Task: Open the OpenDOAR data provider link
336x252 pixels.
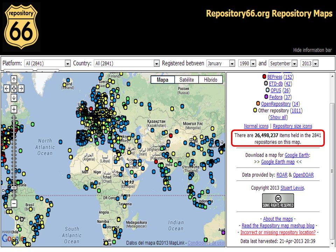Action: [x=303, y=175]
